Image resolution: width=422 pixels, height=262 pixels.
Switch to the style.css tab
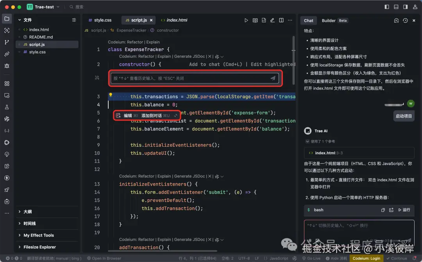[100, 20]
